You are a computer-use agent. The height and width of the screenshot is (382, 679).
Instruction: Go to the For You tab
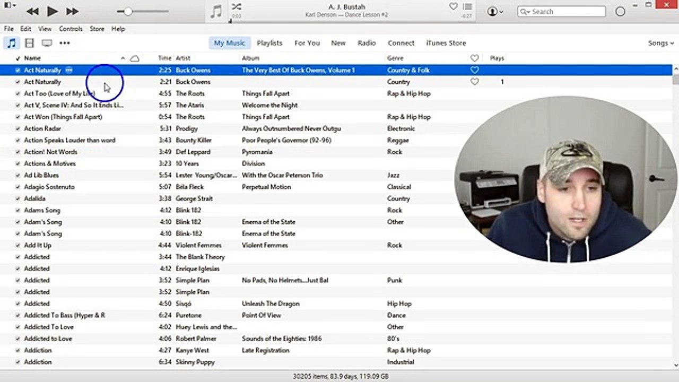[307, 43]
